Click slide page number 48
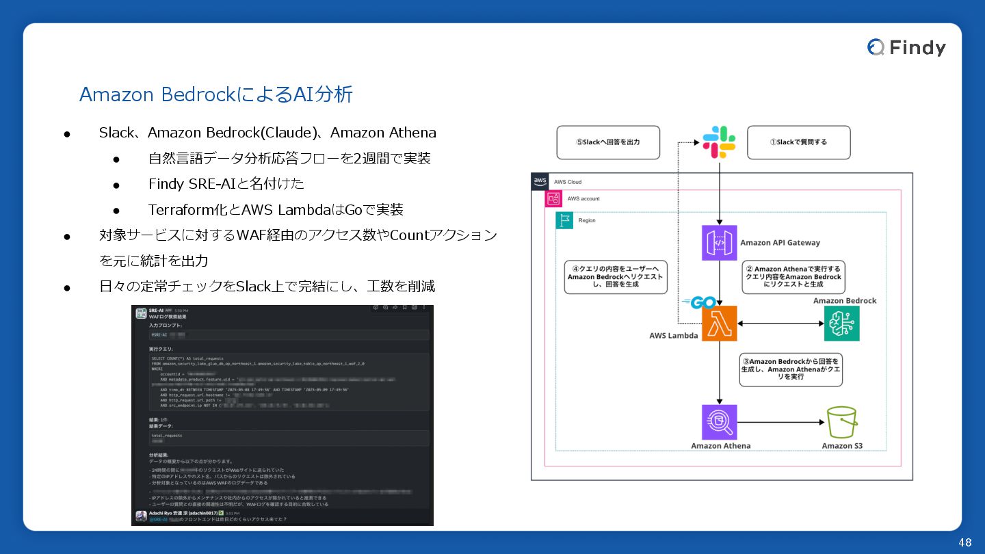 tap(965, 543)
